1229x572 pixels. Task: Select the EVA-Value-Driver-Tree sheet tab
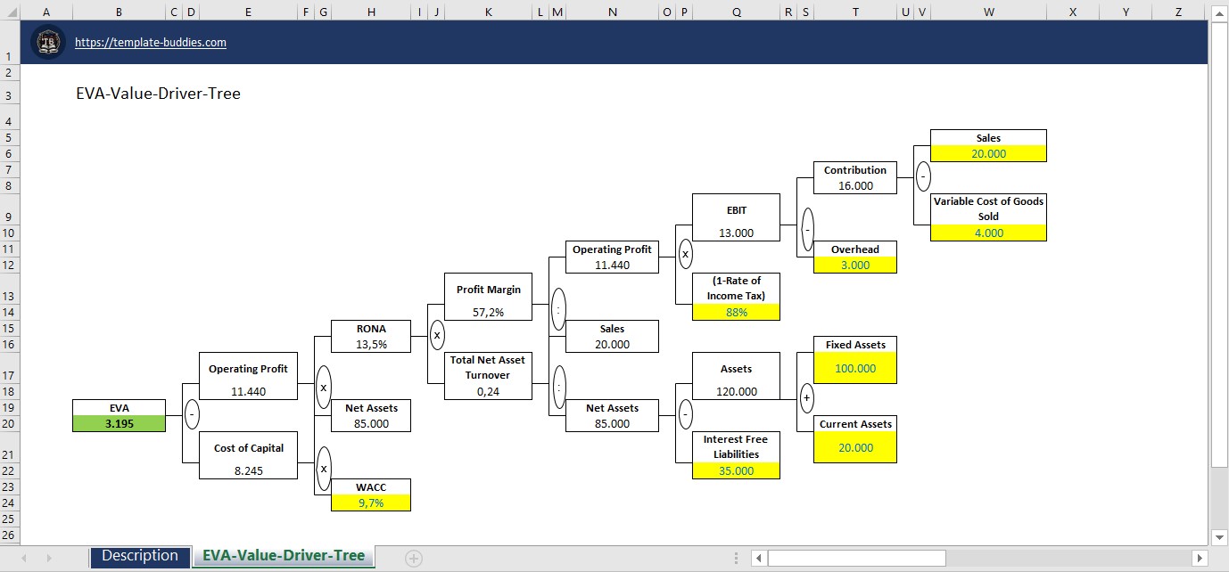click(x=284, y=556)
